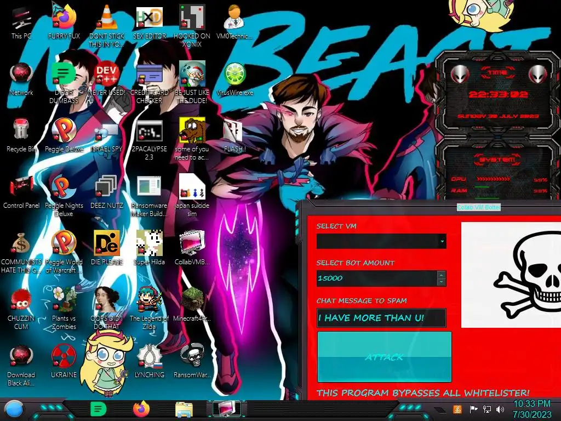561x421 pixels.
Task: Open the network tray icon
Action: tap(487, 409)
